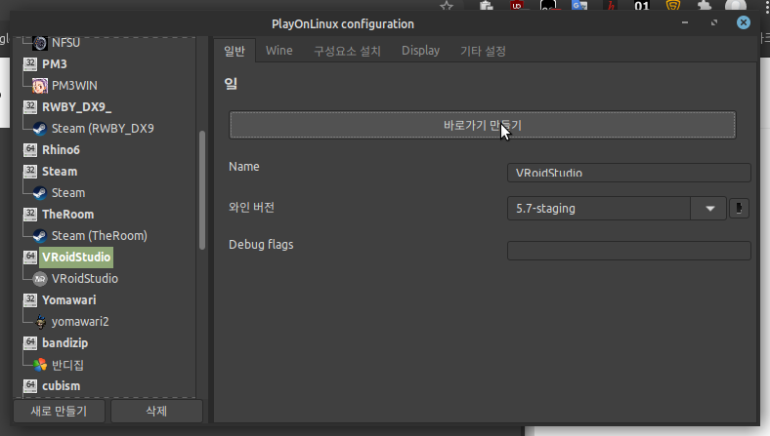Open the 5.7-staging wine version combo box

pos(617,209)
